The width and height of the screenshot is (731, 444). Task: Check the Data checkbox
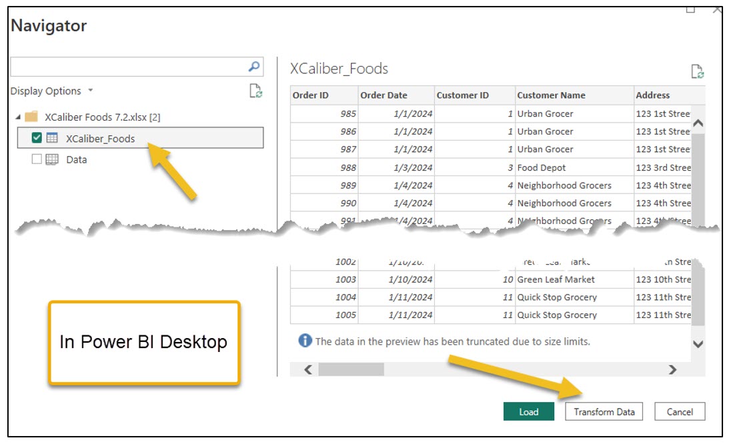click(x=37, y=159)
